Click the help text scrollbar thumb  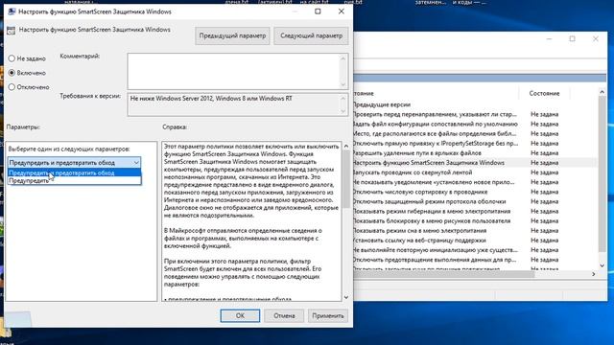(346, 179)
